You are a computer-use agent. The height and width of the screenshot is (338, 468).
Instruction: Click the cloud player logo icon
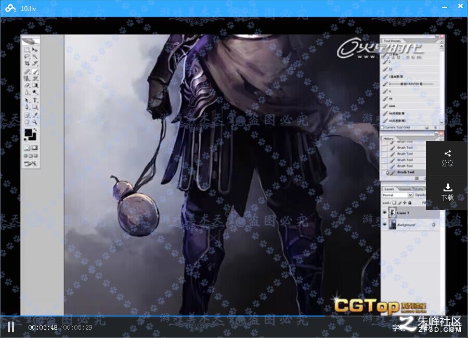coord(10,8)
